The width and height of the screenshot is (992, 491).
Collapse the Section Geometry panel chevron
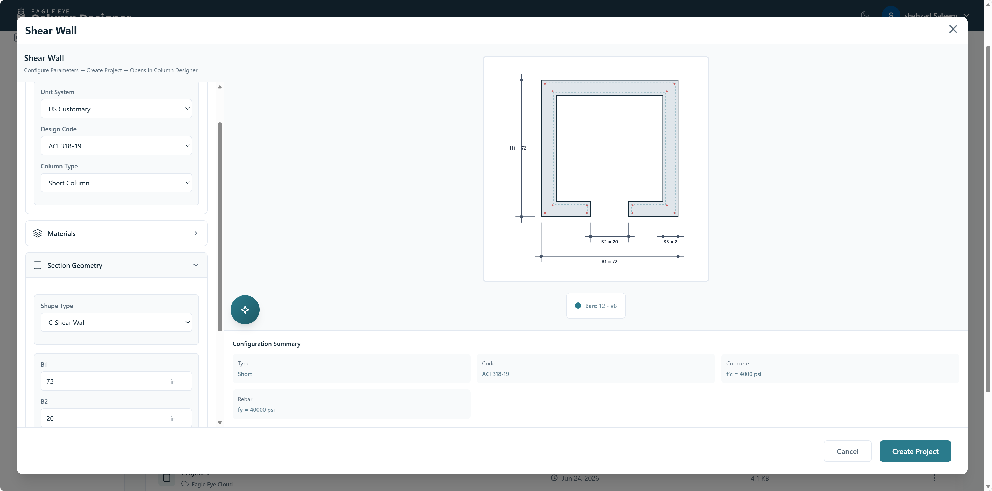196,265
